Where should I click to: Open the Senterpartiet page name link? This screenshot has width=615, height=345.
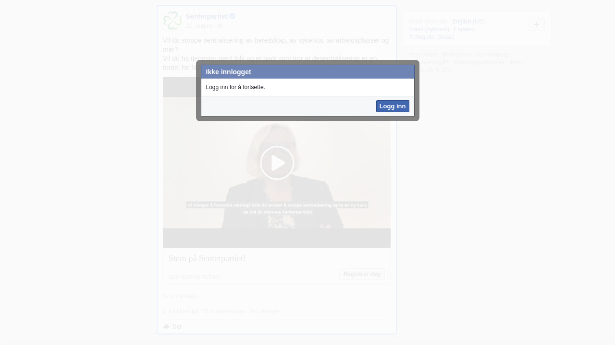[x=207, y=16]
